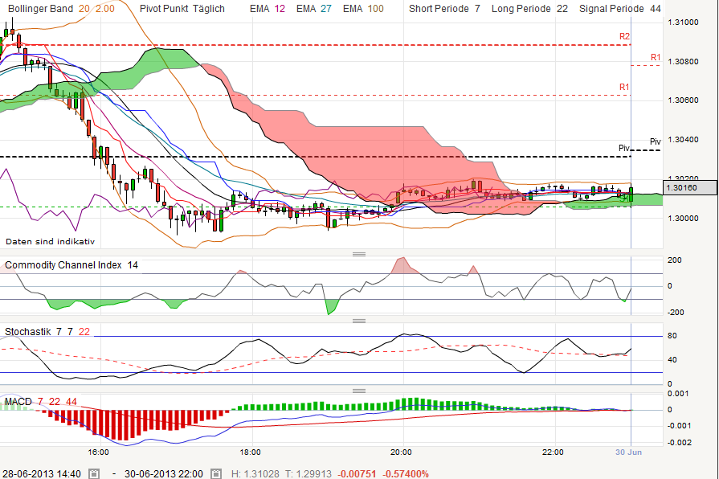Click Bollinger Band period value 20
Viewport: 719px width, 479px height.
coord(84,9)
